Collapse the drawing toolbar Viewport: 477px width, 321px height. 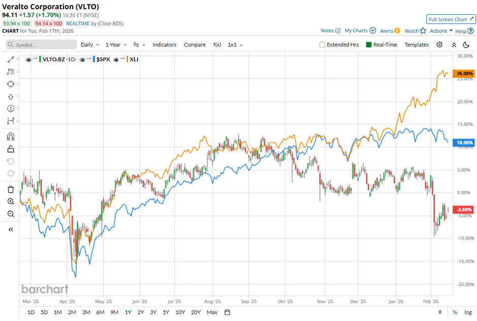(x=10, y=229)
